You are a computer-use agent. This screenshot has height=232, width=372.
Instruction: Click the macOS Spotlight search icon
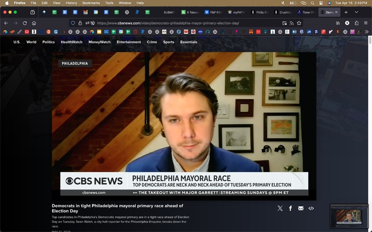tap(312, 3)
